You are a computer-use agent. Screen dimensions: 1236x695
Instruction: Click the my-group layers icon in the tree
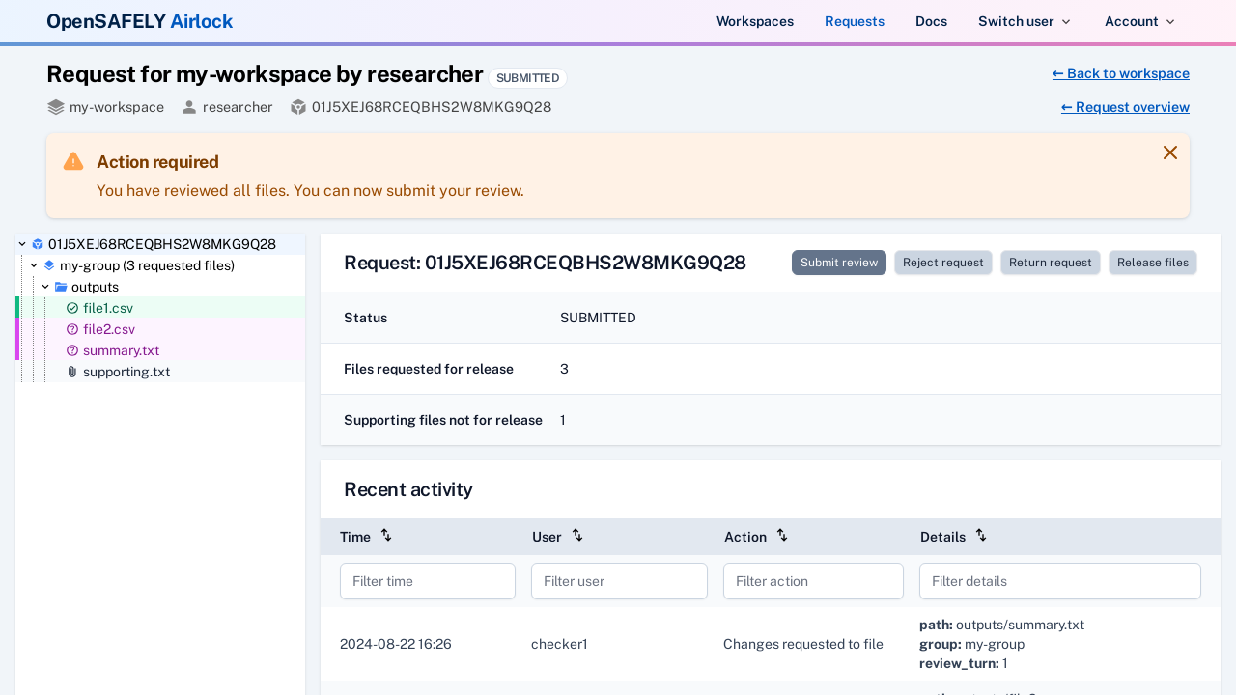coord(49,265)
